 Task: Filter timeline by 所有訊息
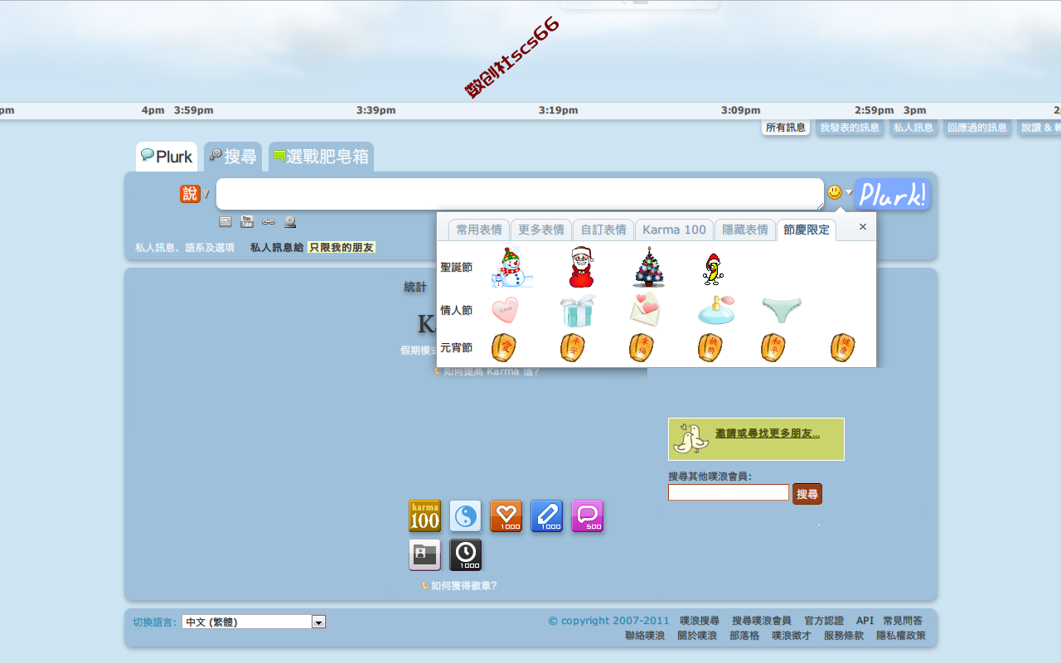click(x=786, y=128)
